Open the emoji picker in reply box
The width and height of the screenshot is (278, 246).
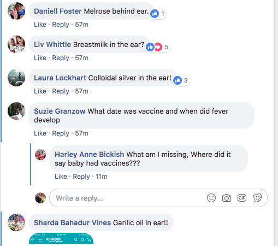[x=211, y=198]
